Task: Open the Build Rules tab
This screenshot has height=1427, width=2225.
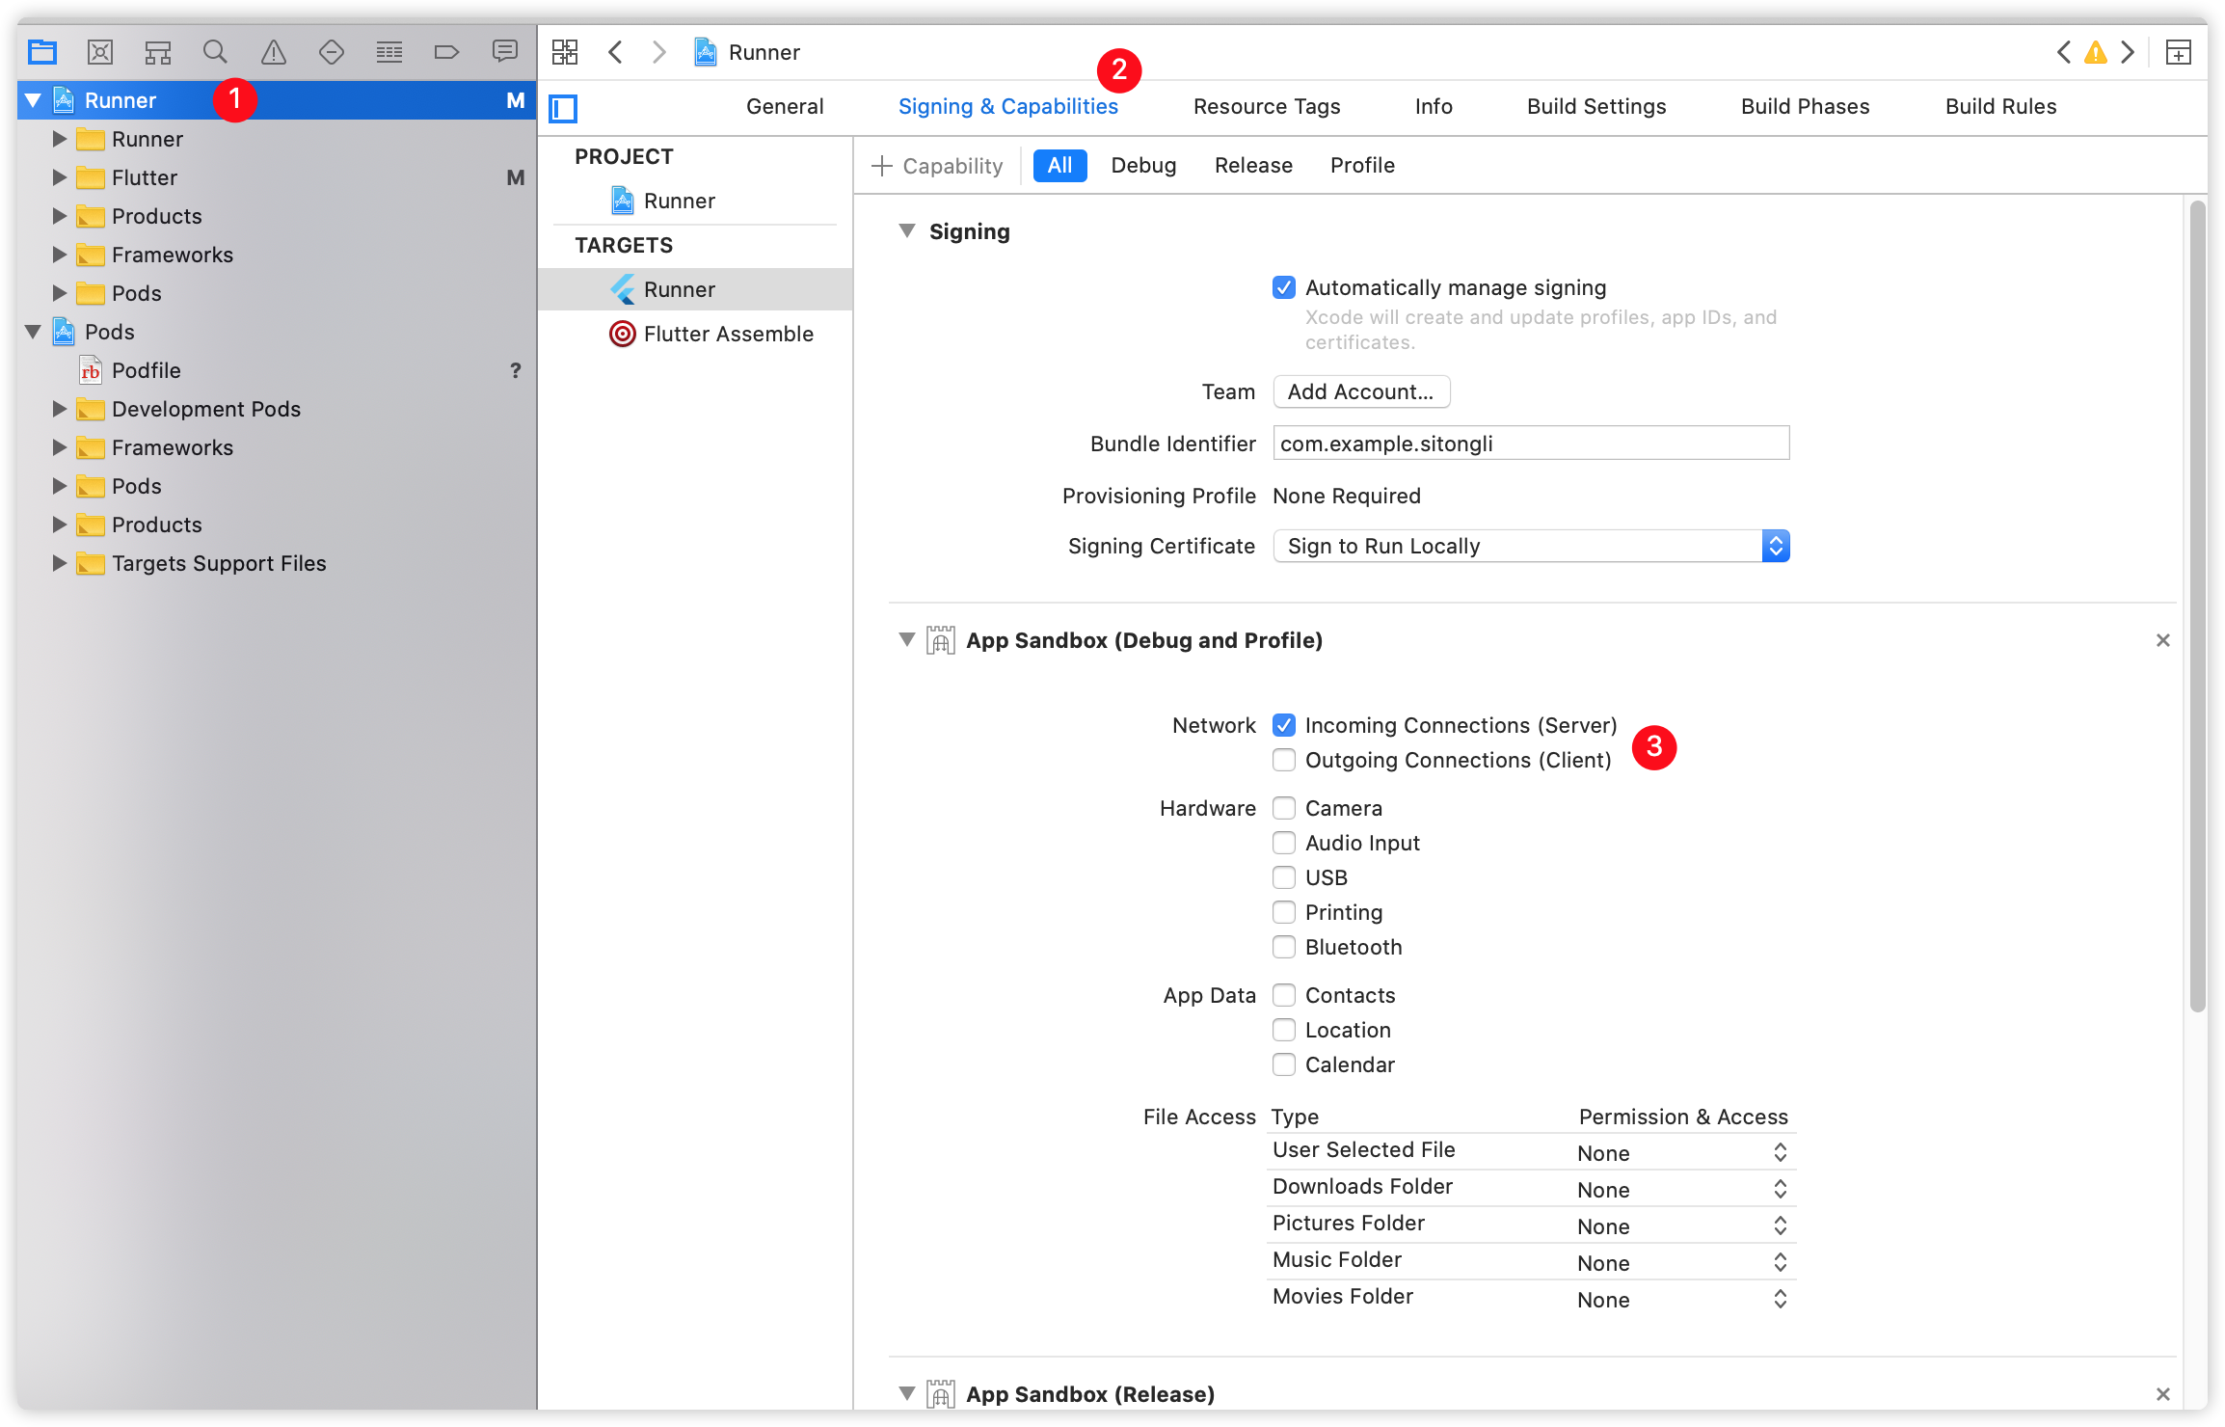Action: 2000,107
